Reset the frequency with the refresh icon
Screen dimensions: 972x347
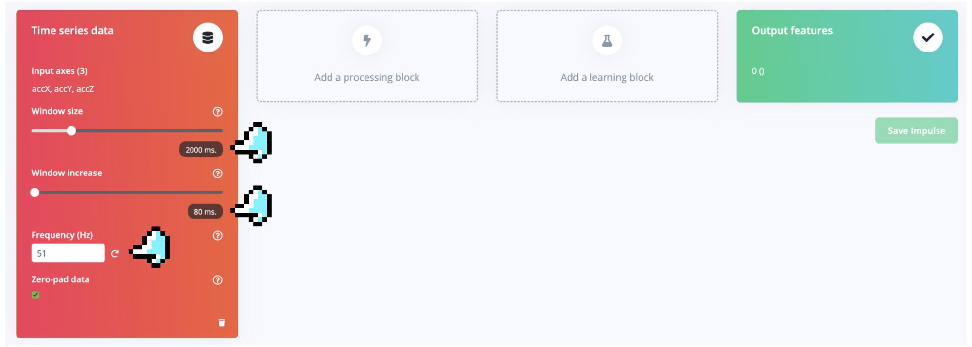[x=115, y=254]
